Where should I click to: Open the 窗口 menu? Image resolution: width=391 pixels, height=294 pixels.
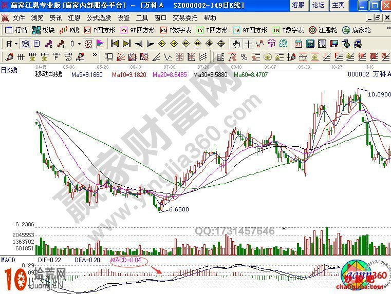(160, 17)
